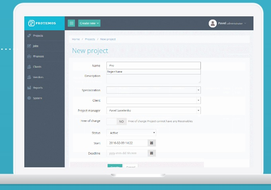Click the System gear icon
Image resolution: width=271 pixels, height=190 pixels.
pos(29,98)
